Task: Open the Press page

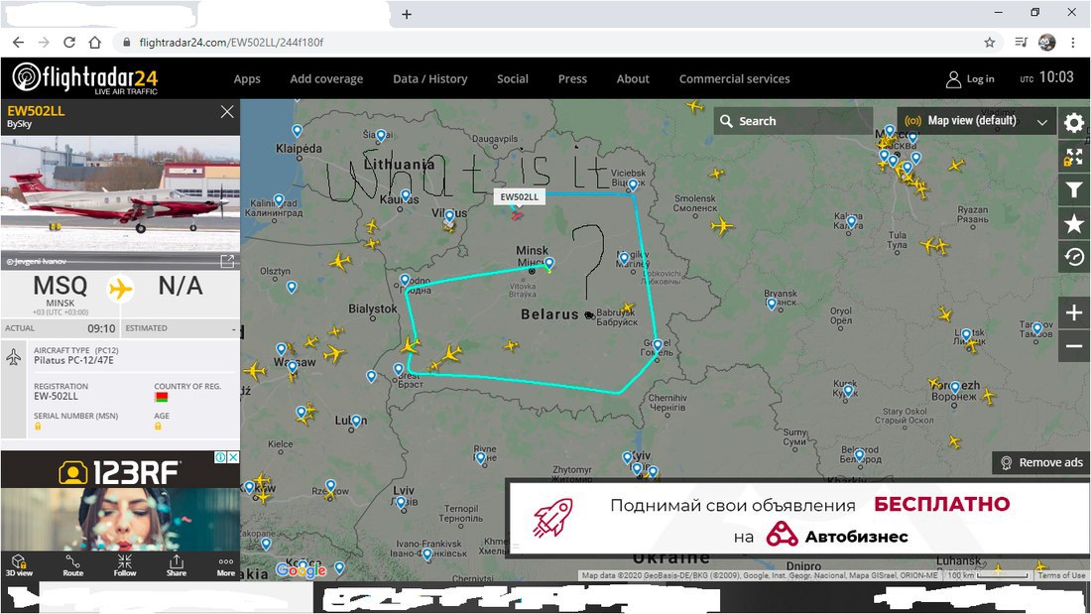Action: coord(572,79)
